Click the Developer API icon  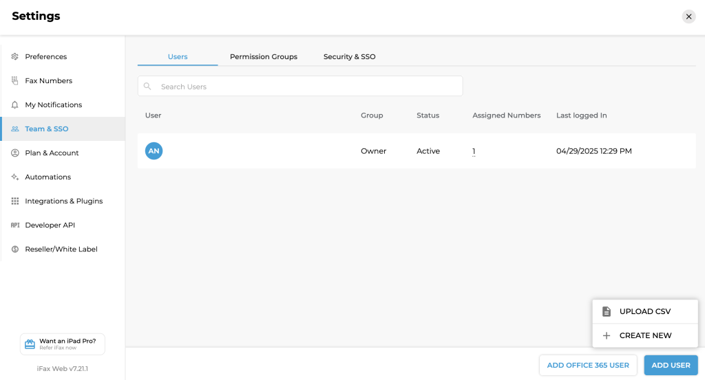pyautogui.click(x=15, y=225)
